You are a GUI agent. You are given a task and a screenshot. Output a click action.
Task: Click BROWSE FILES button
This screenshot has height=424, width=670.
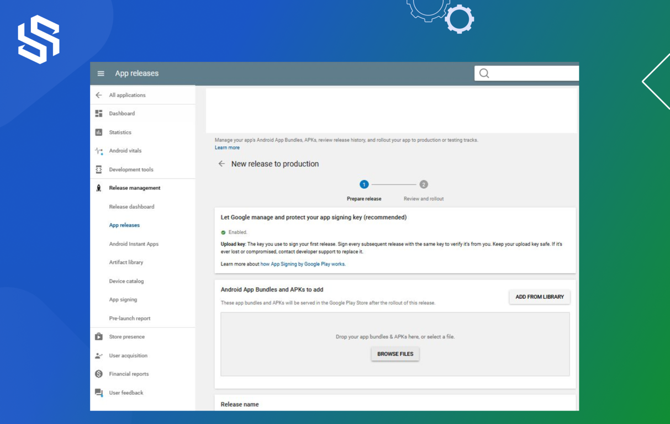pos(395,354)
